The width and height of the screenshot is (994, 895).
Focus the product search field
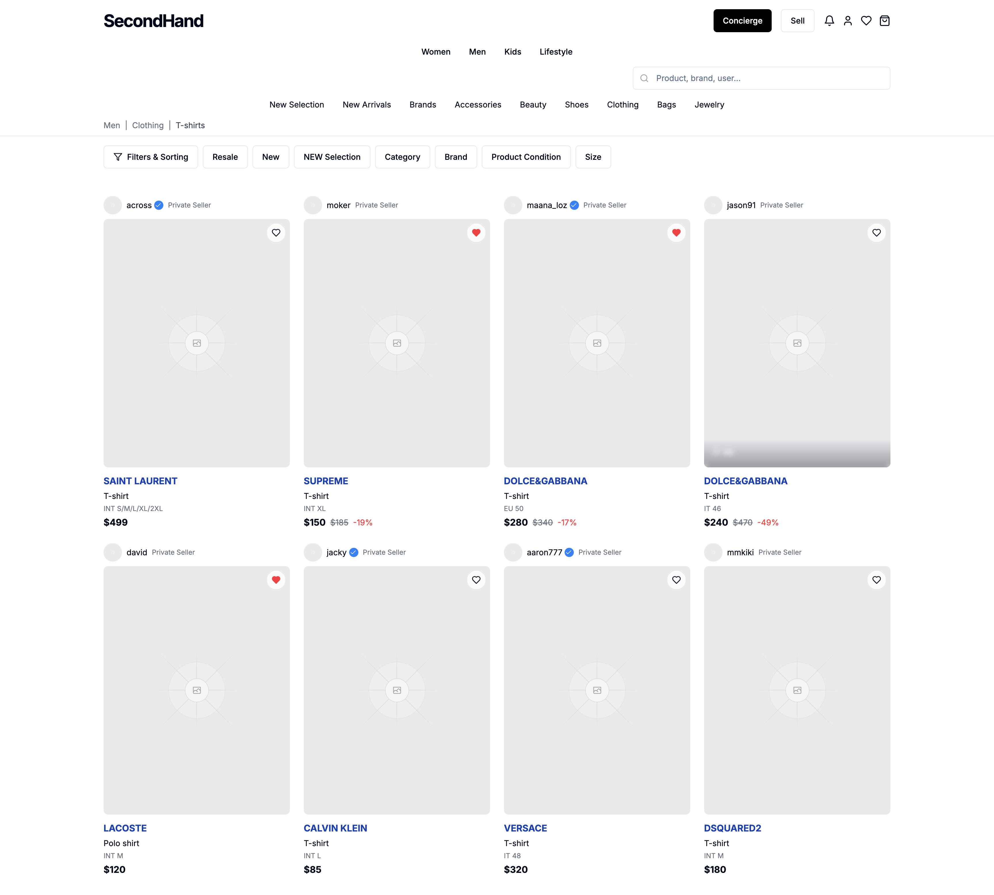(x=761, y=78)
